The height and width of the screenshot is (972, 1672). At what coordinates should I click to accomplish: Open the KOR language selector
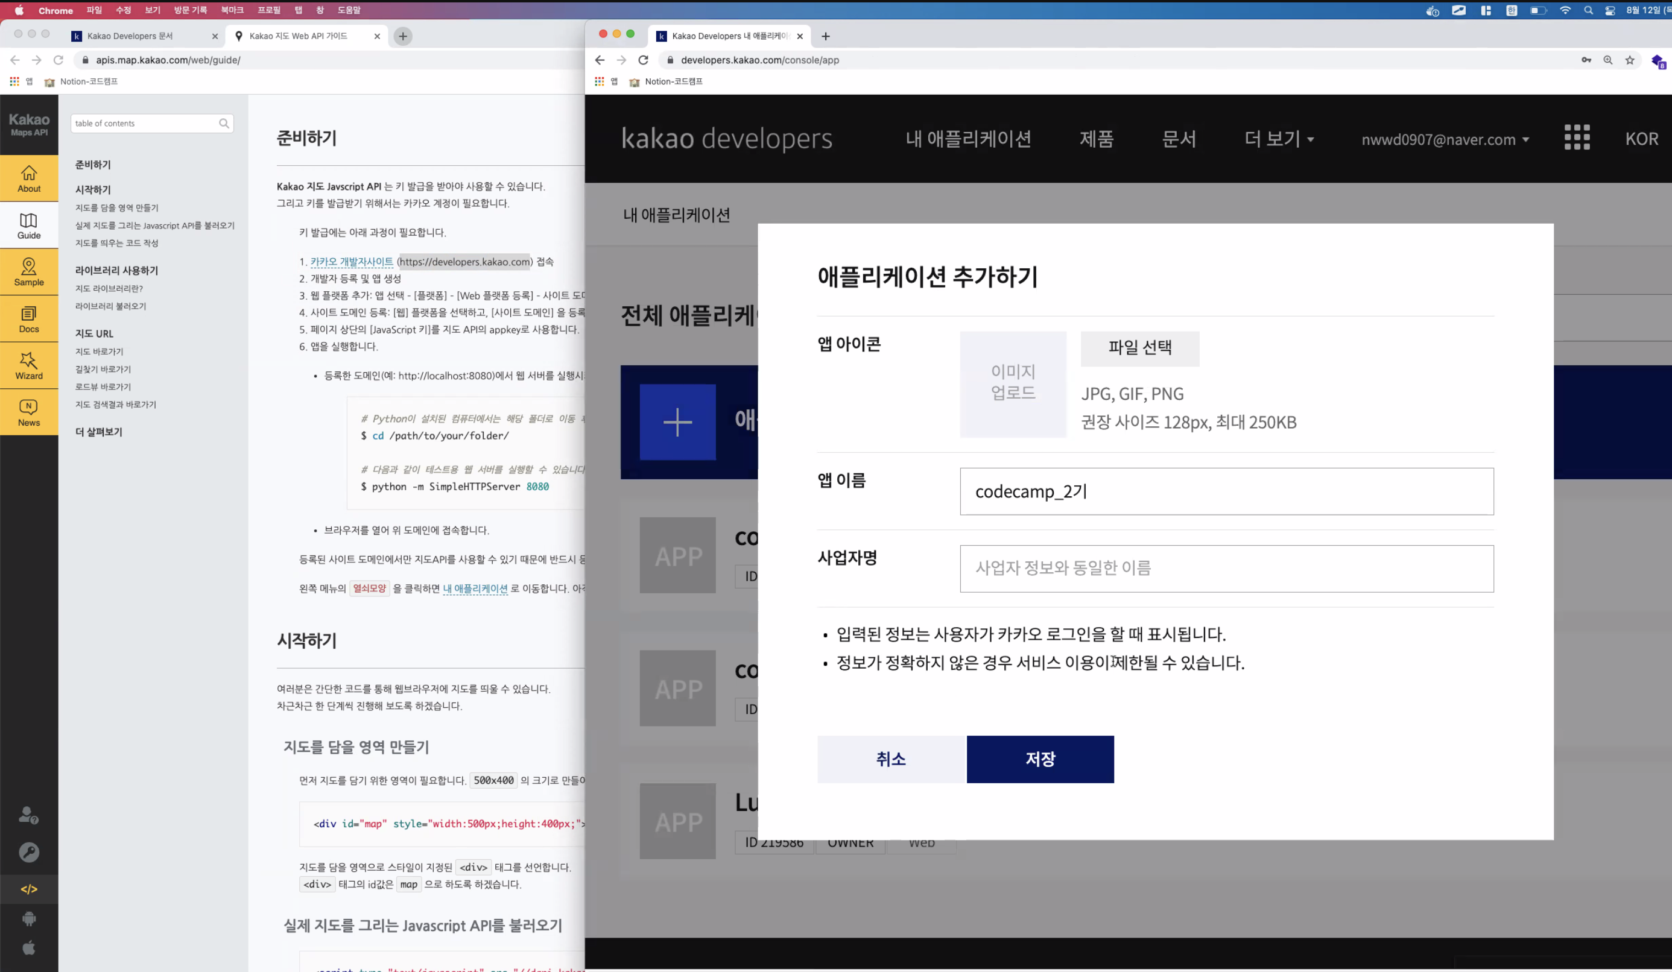pyautogui.click(x=1641, y=139)
